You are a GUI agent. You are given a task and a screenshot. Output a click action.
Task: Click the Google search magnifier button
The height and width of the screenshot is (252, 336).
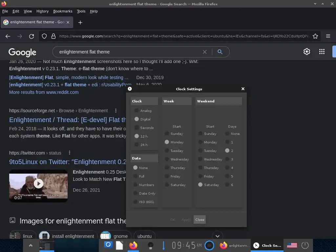pos(220,52)
